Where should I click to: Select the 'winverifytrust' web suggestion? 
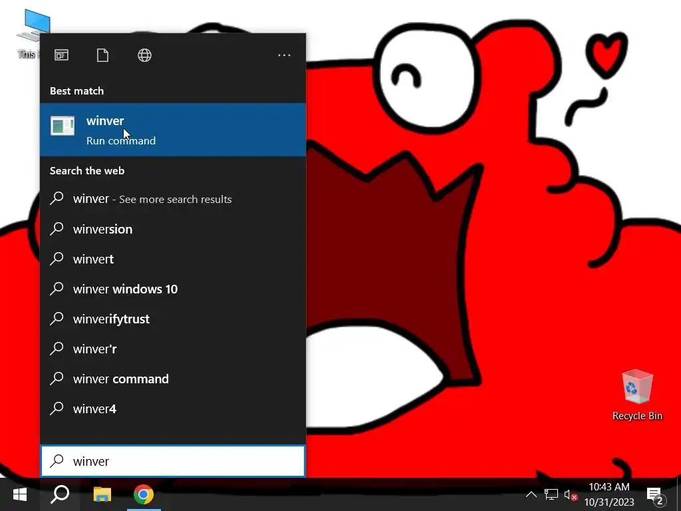click(173, 319)
